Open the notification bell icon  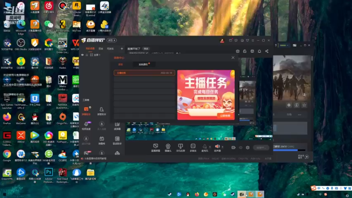click(259, 51)
